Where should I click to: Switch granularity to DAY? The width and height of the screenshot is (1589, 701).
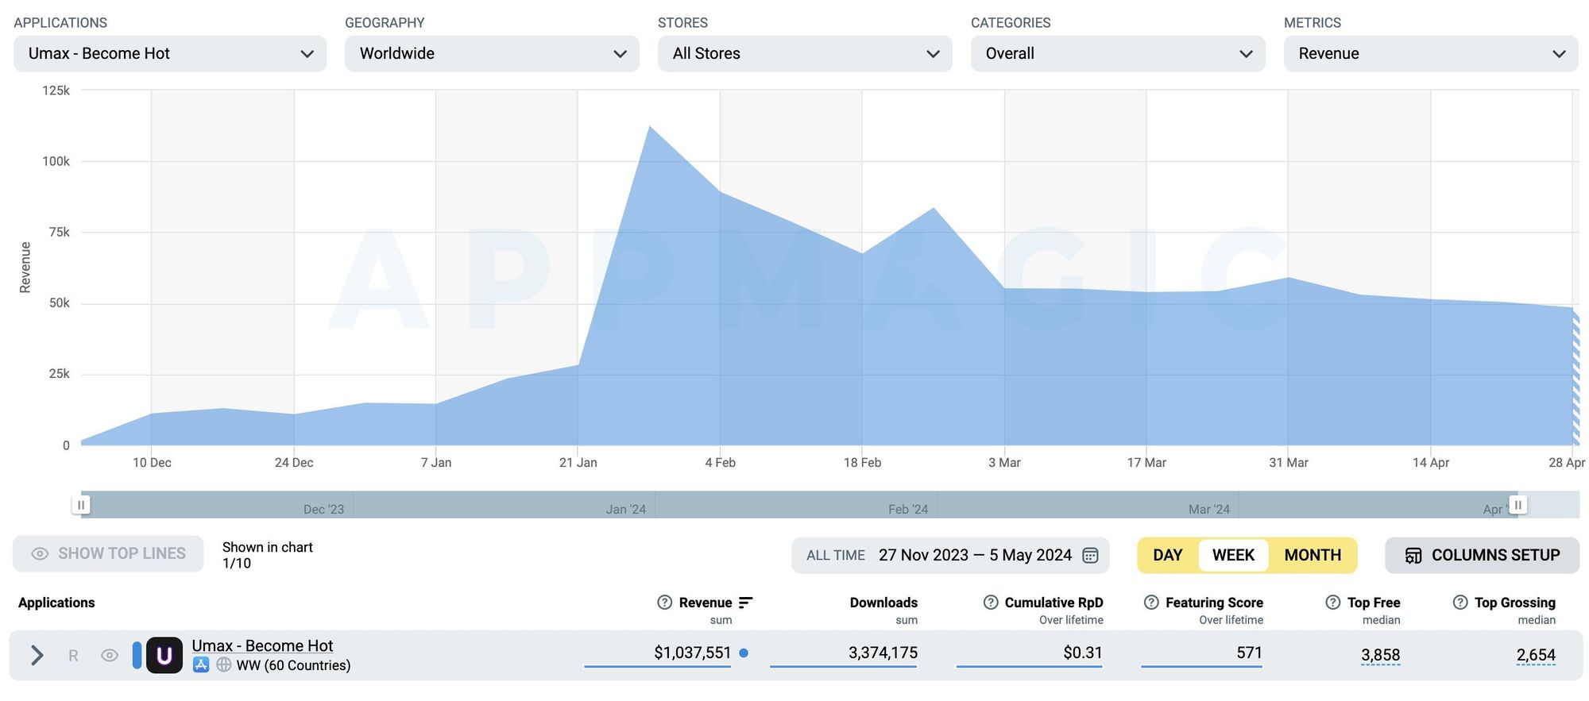(1167, 555)
